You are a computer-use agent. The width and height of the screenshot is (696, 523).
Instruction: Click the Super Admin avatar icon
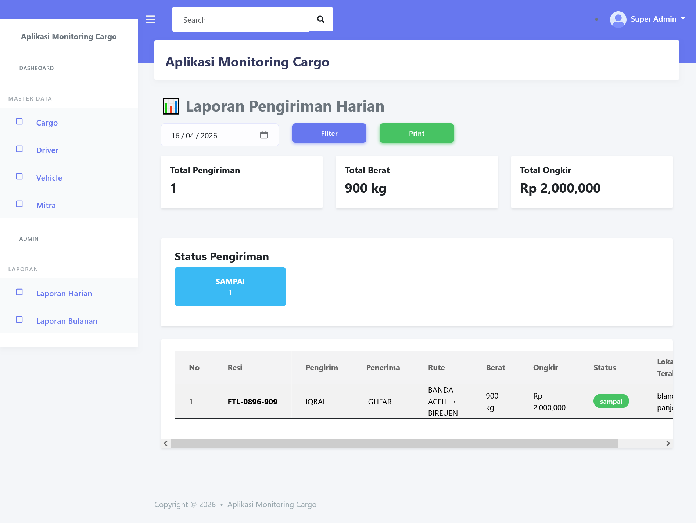(x=618, y=19)
